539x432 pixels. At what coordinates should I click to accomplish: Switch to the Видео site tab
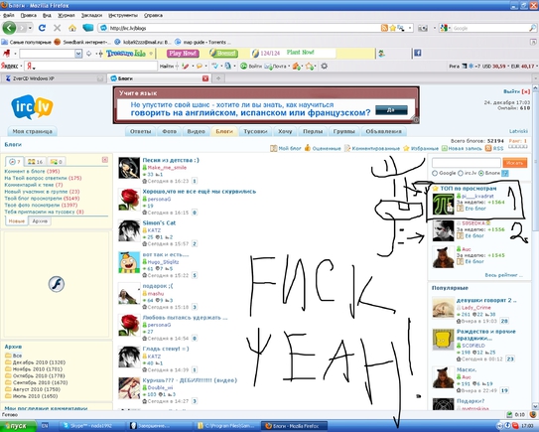196,131
